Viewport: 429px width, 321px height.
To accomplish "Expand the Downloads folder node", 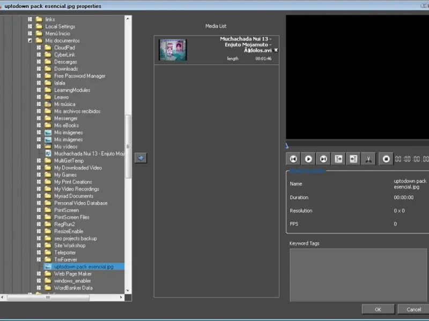I will [39, 69].
